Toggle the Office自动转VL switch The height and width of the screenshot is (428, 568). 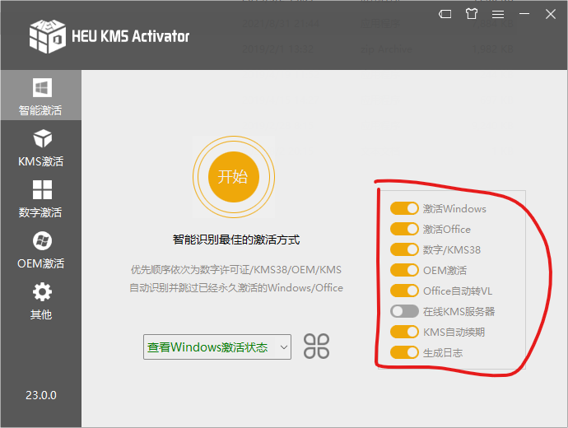pyautogui.click(x=404, y=291)
